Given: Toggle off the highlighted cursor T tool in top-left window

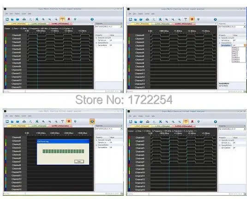Looking at the screenshot, I should click(x=62, y=19).
